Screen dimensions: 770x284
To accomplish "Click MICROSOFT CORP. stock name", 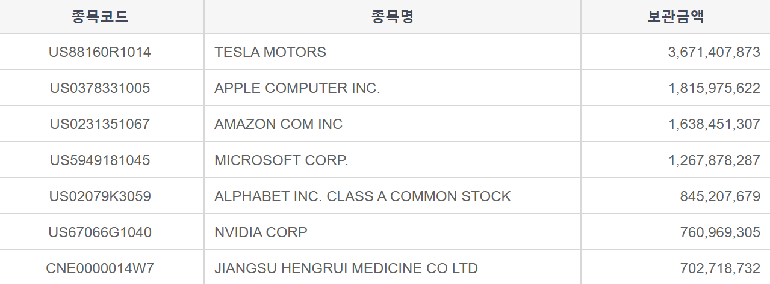I will tap(281, 160).
